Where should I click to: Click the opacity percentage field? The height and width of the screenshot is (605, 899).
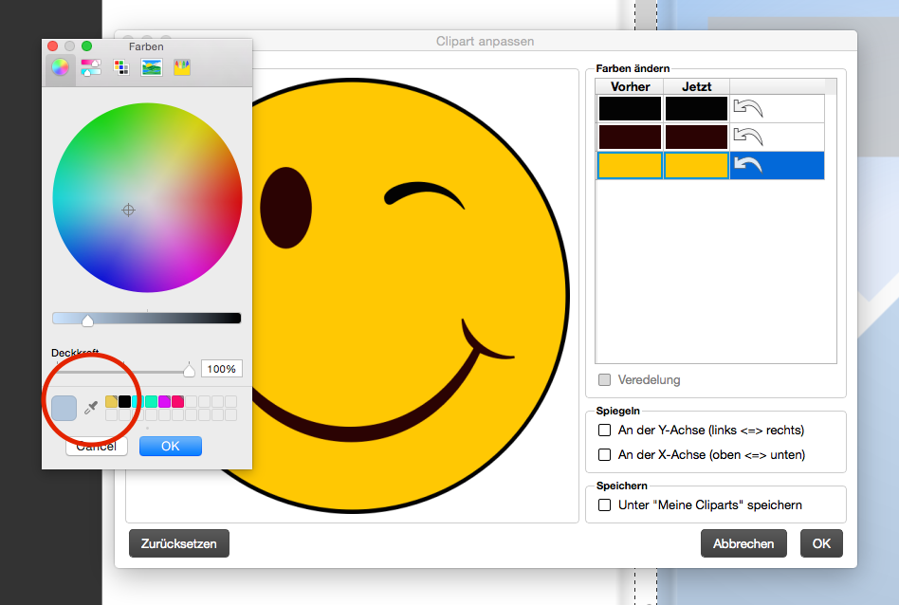click(221, 369)
